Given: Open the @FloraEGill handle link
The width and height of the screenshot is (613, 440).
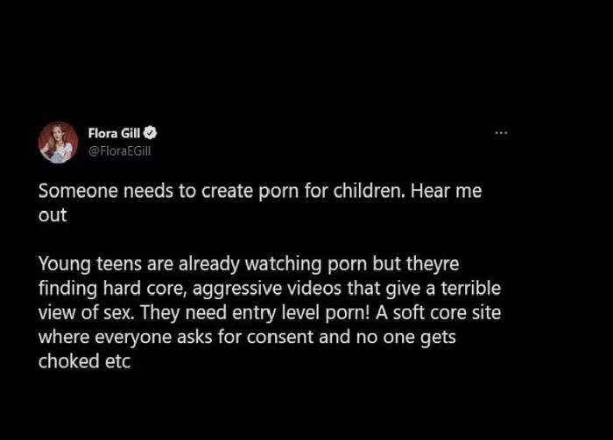Looking at the screenshot, I should (120, 151).
